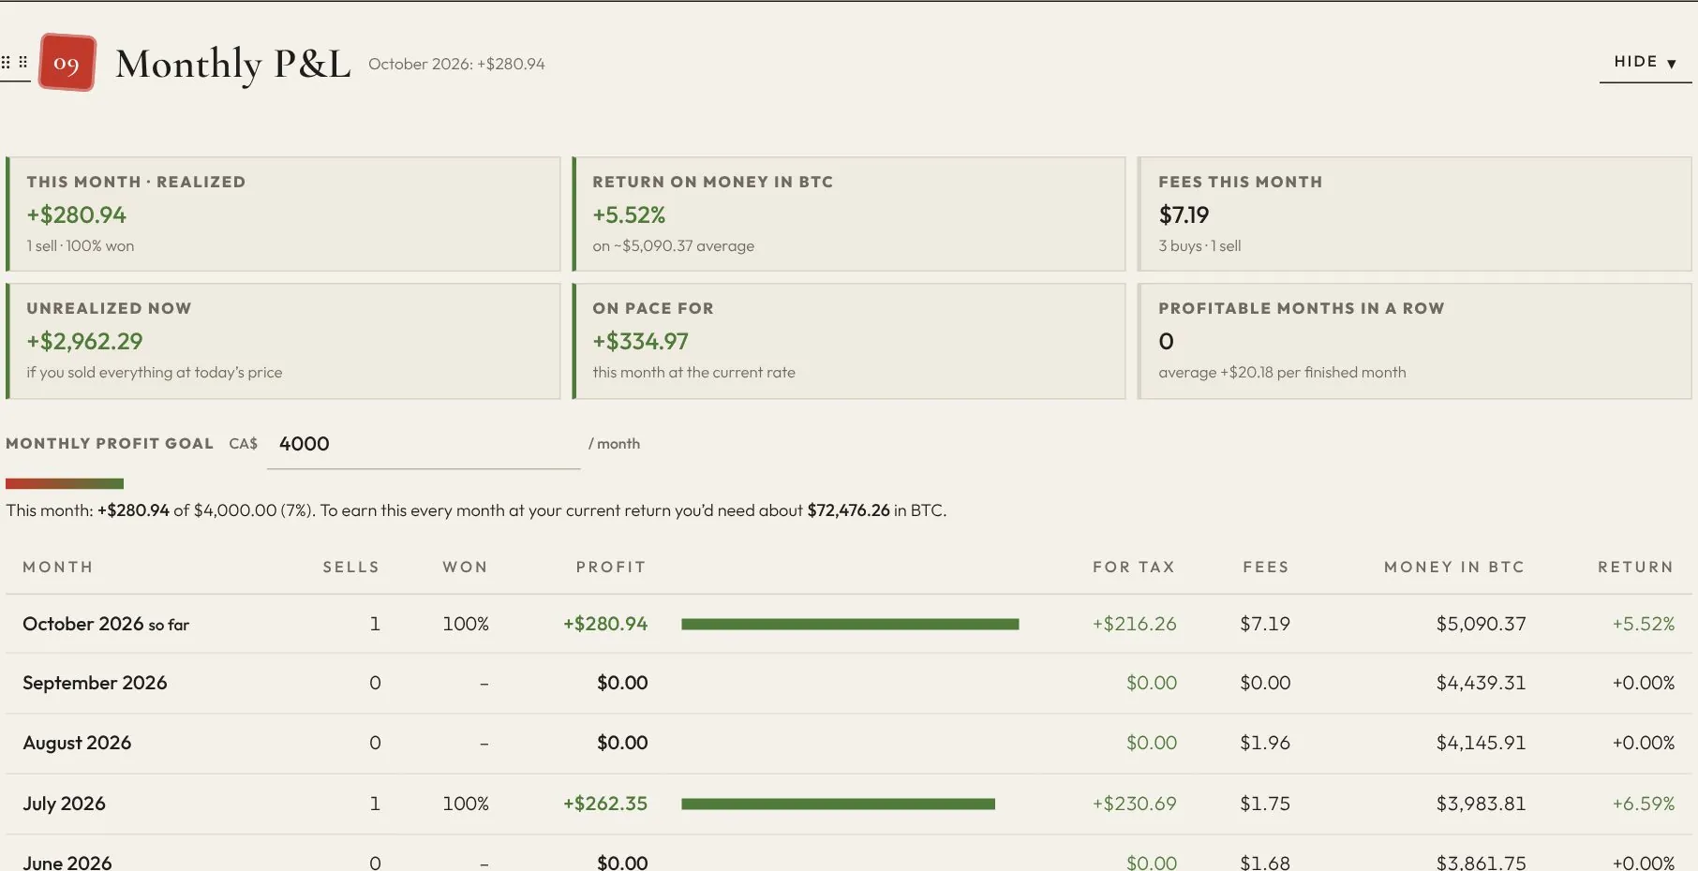1698x871 pixels.
Task: Click the 'Return on Money in BTC' card
Action: [x=849, y=214]
